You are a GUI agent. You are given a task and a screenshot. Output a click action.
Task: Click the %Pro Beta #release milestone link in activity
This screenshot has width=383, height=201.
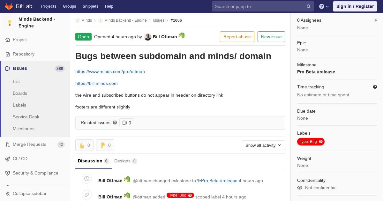[x=217, y=181]
